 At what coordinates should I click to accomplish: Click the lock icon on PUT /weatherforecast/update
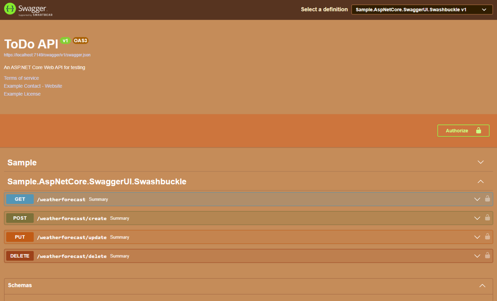[x=487, y=236]
